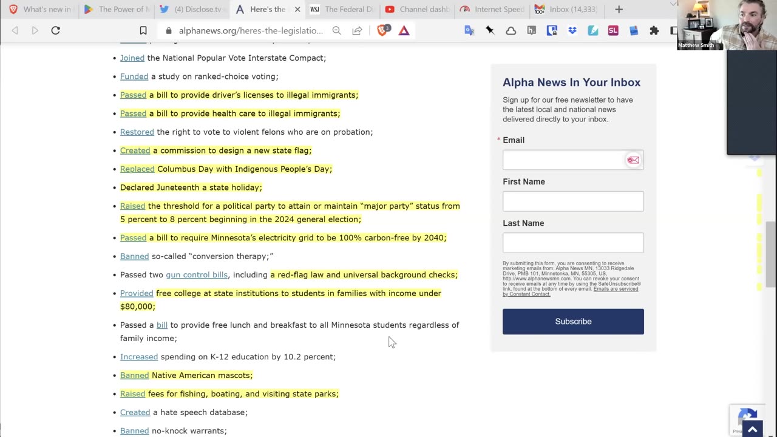Open "Created" link for hate speech database
The image size is (777, 437).
pyautogui.click(x=135, y=413)
